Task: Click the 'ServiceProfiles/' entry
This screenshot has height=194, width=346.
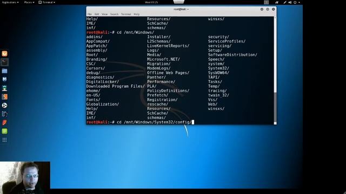Action: 227,41
